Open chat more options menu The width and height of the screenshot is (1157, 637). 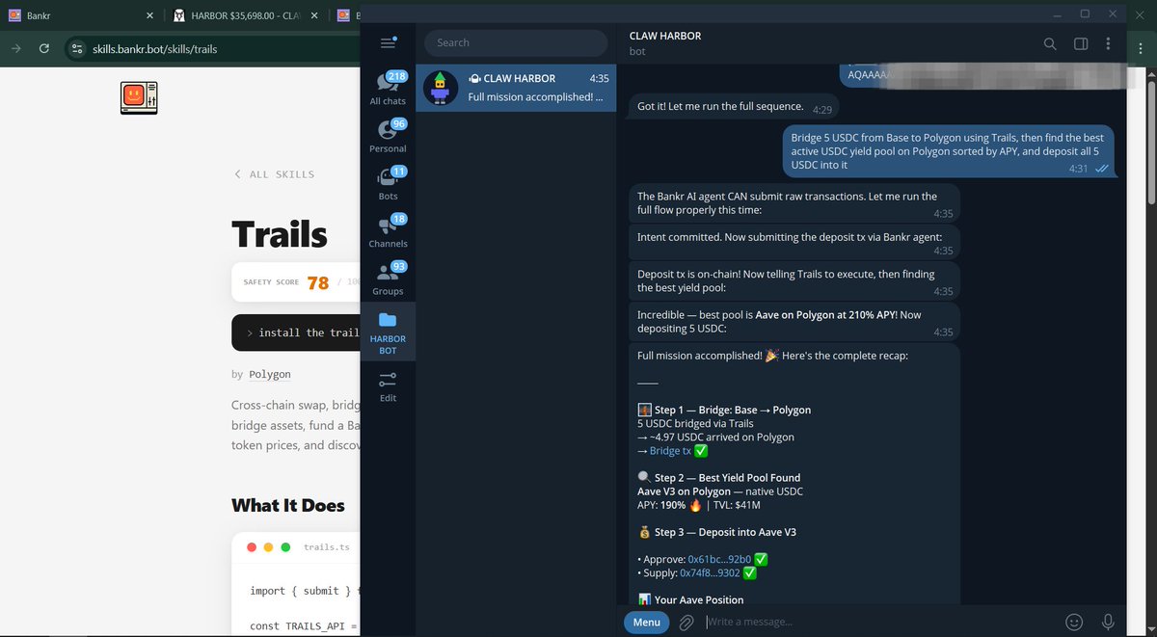(1109, 43)
